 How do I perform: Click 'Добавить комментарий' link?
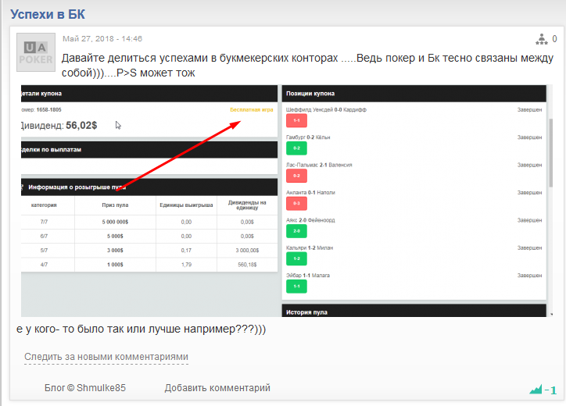(x=217, y=387)
